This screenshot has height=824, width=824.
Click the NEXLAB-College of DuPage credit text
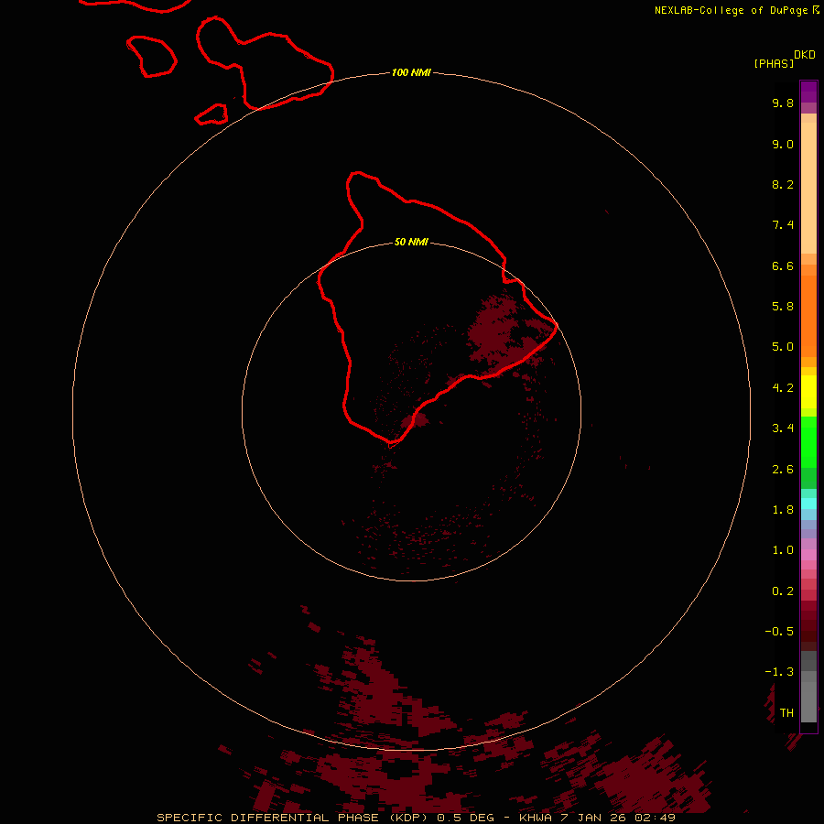click(x=737, y=10)
